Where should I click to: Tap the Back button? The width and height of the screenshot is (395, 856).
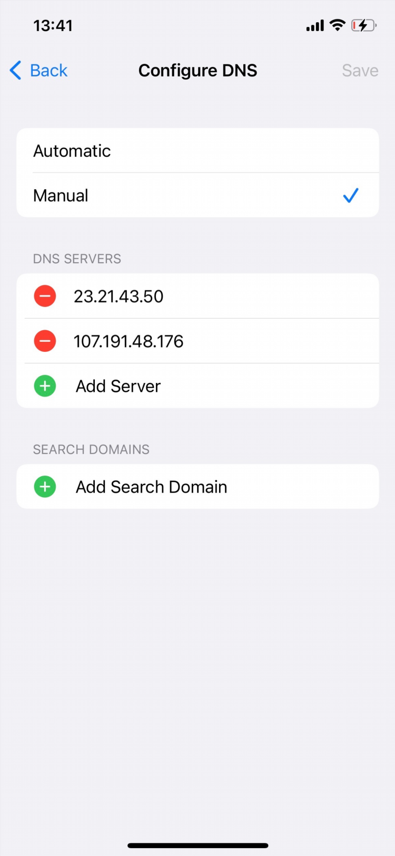coord(38,70)
